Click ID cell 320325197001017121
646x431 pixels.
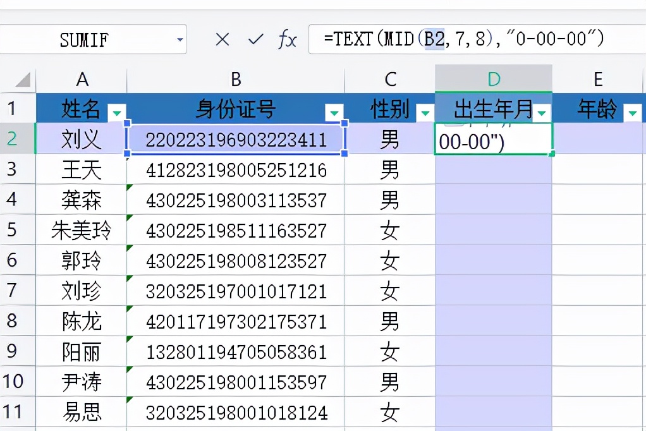pyautogui.click(x=236, y=290)
